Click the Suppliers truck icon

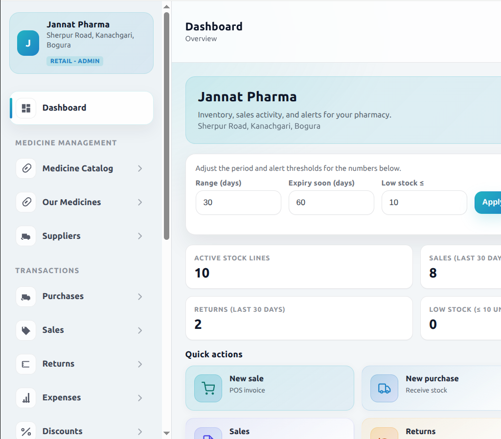pyautogui.click(x=26, y=236)
